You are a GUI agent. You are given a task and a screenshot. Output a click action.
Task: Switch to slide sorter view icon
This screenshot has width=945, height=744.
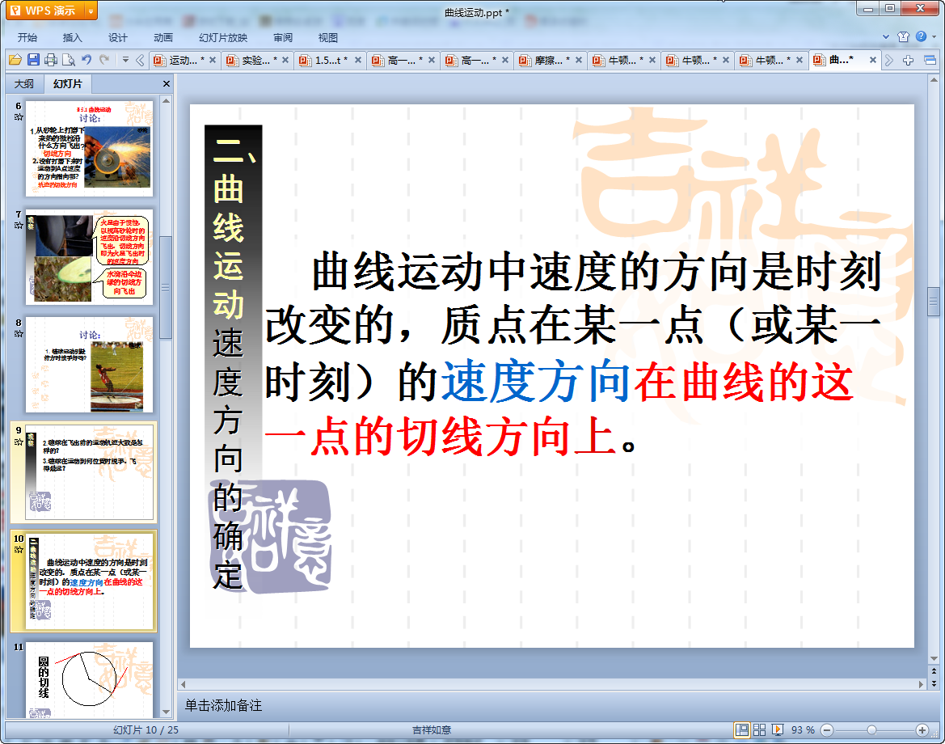pyautogui.click(x=759, y=730)
